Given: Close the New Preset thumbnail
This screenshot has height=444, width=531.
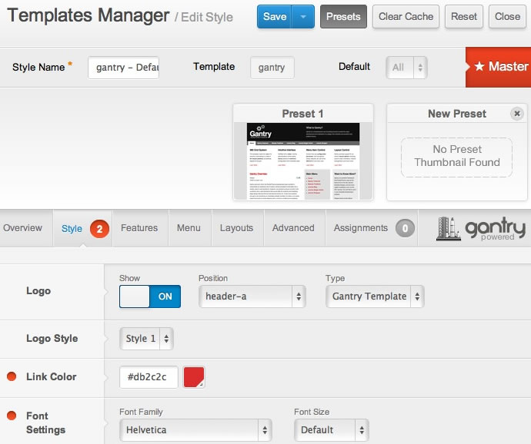Looking at the screenshot, I should [517, 114].
